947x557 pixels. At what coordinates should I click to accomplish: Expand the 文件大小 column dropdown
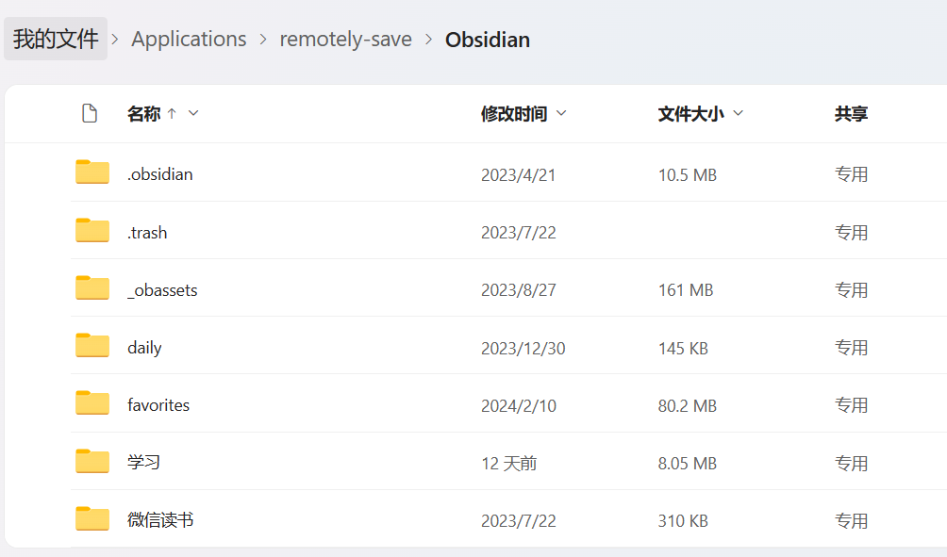click(739, 113)
